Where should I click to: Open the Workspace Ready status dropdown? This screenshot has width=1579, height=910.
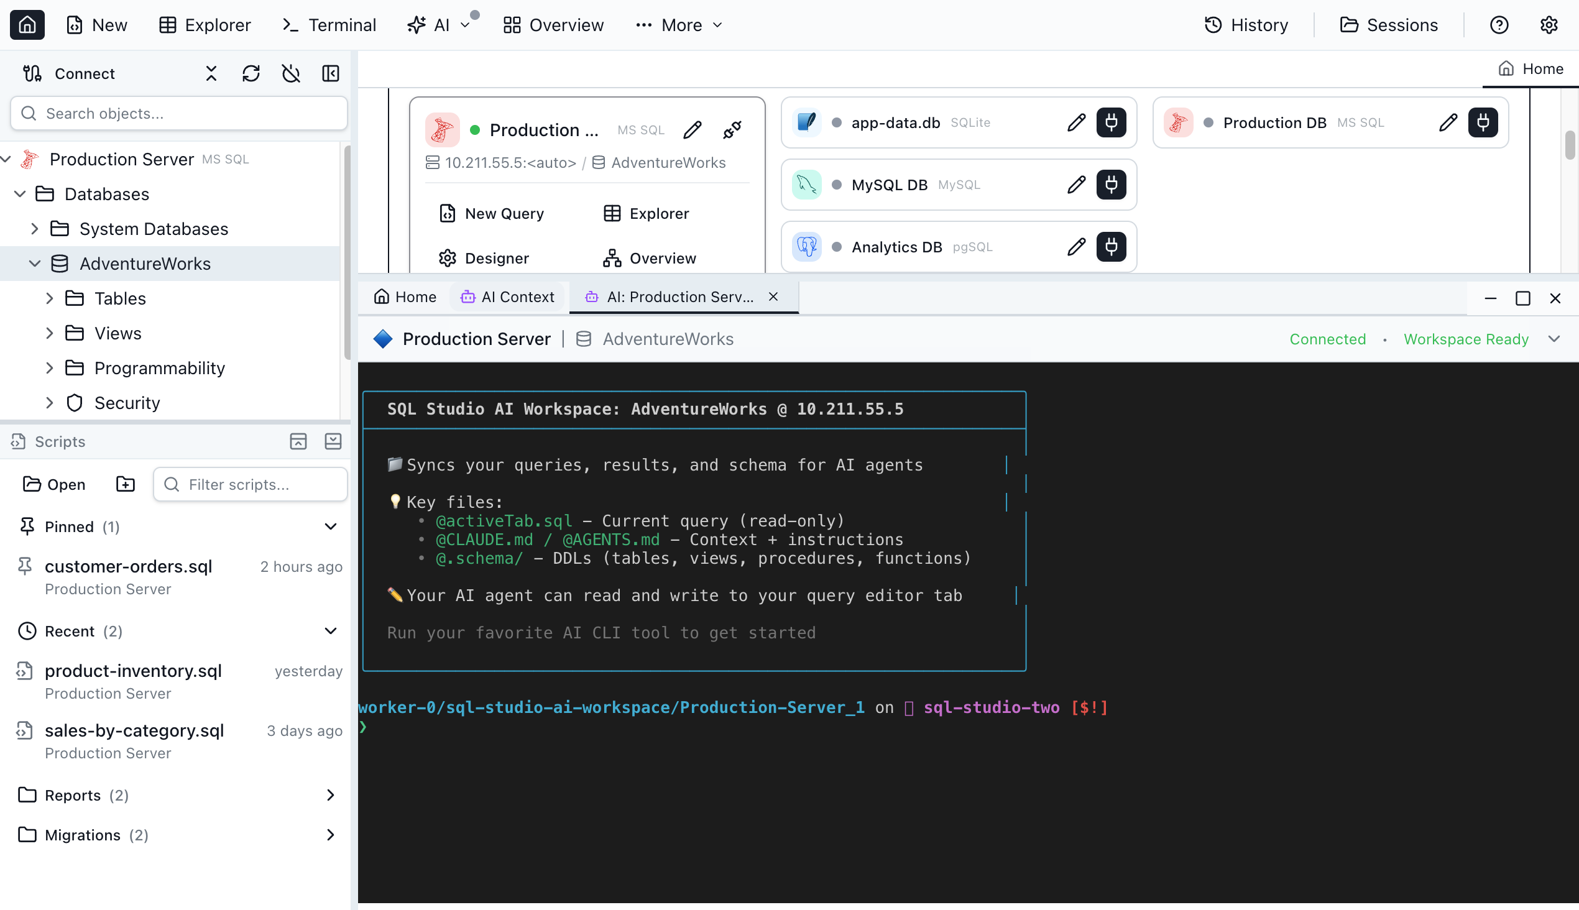tap(1555, 339)
